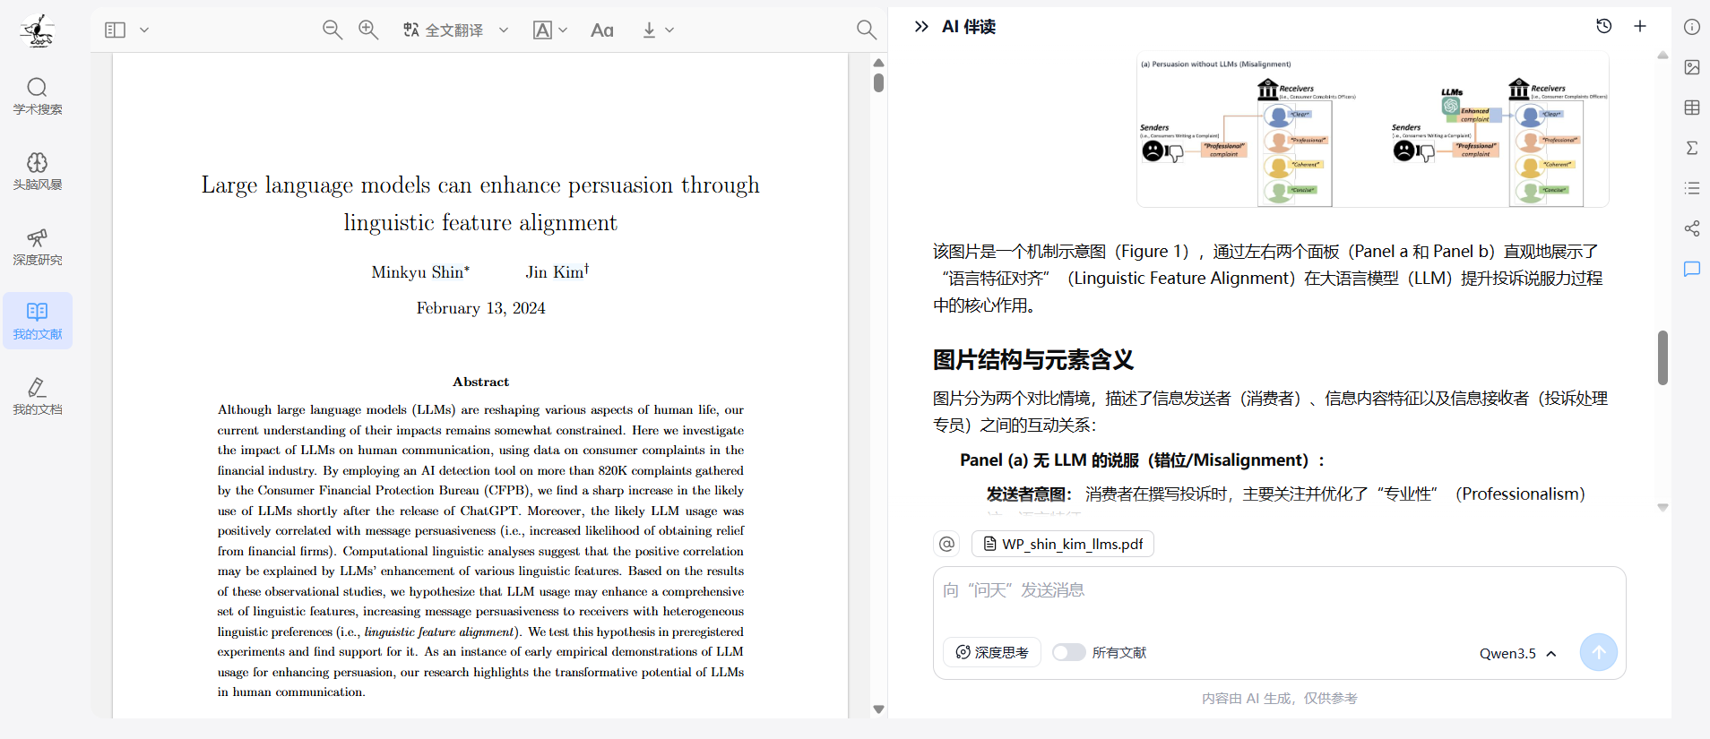Image resolution: width=1710 pixels, height=739 pixels.
Task: Open the formula sigma icon panel
Action: 1692,148
